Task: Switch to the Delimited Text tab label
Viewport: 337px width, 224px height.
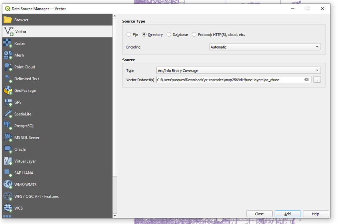Action: click(27, 79)
